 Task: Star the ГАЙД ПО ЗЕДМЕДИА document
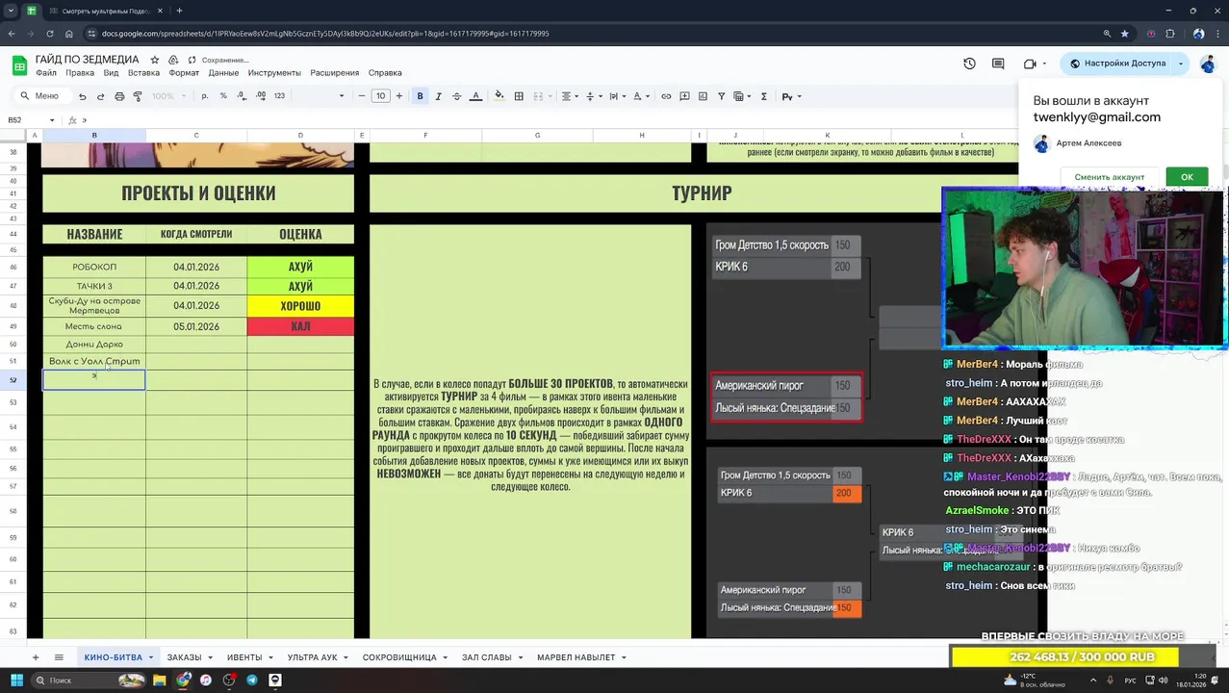click(x=154, y=60)
